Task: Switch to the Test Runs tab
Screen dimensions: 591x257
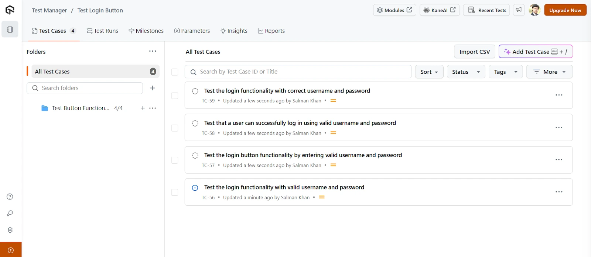Action: [x=102, y=31]
